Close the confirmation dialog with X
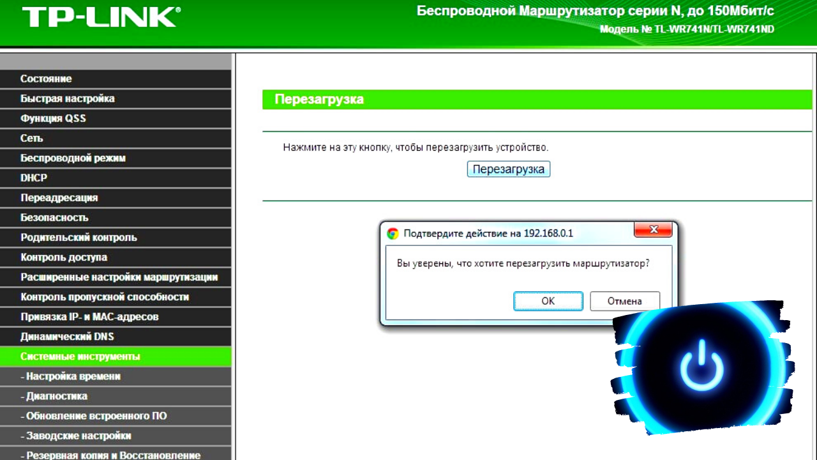 click(x=653, y=229)
